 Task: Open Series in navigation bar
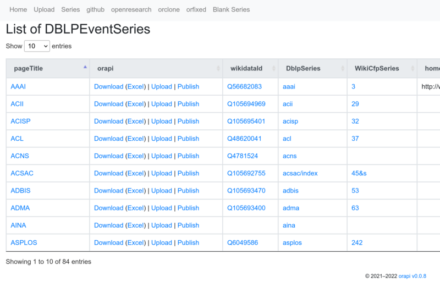click(70, 9)
